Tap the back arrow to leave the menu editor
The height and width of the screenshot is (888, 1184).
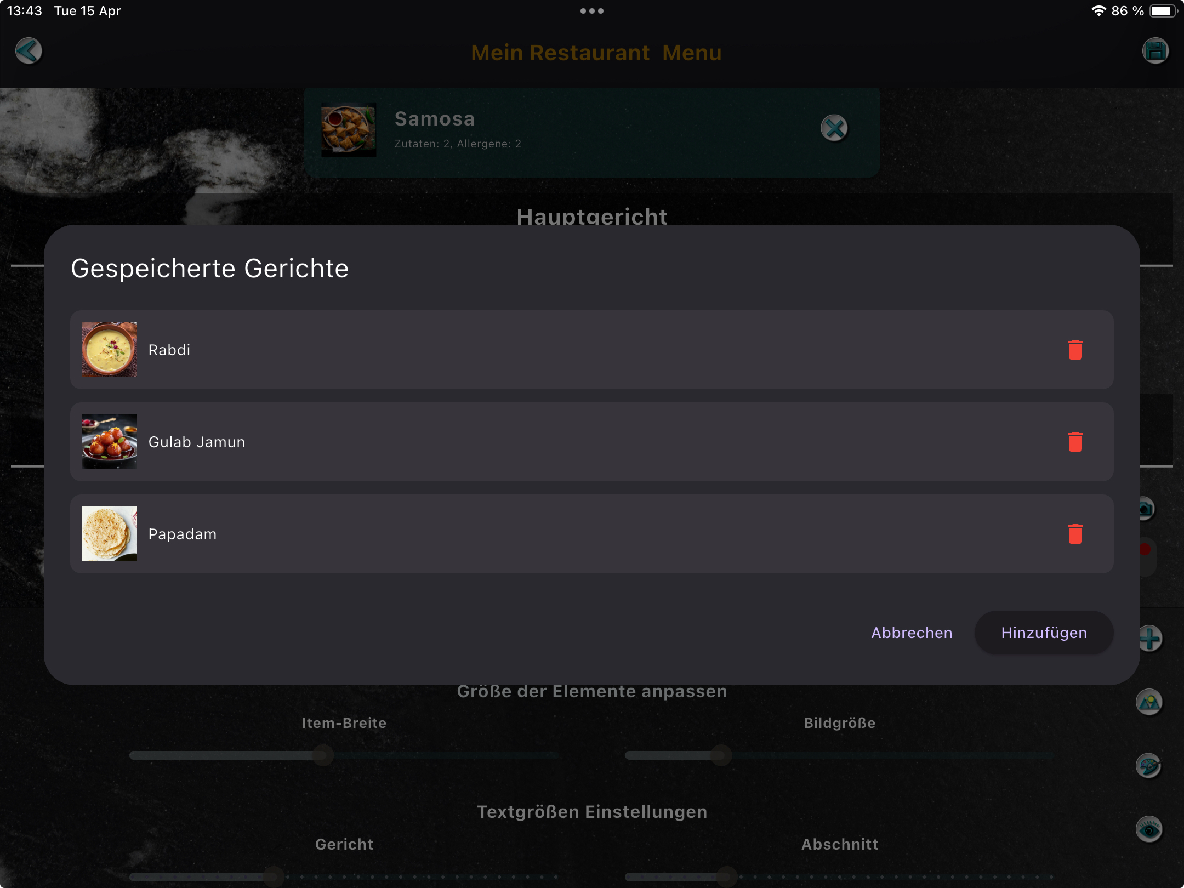(x=29, y=50)
